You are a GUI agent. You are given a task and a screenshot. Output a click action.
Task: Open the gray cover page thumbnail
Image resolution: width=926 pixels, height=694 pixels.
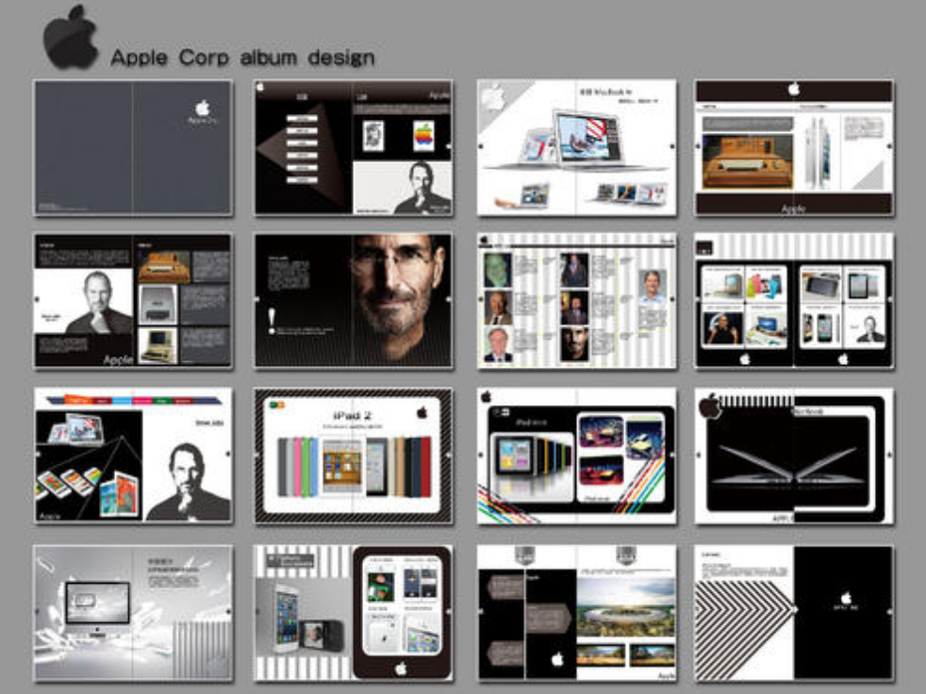point(133,148)
